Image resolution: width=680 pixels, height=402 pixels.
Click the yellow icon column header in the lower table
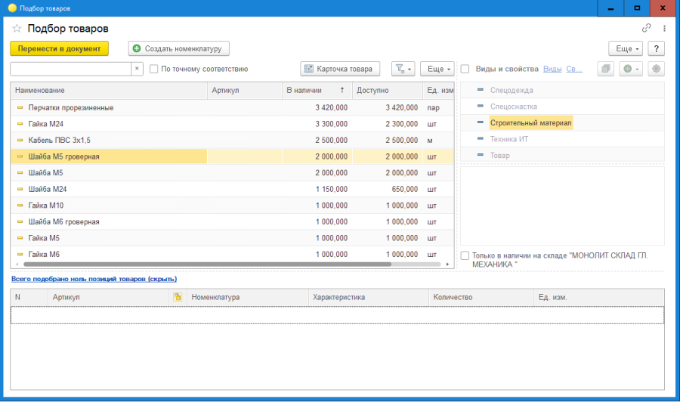click(x=177, y=298)
